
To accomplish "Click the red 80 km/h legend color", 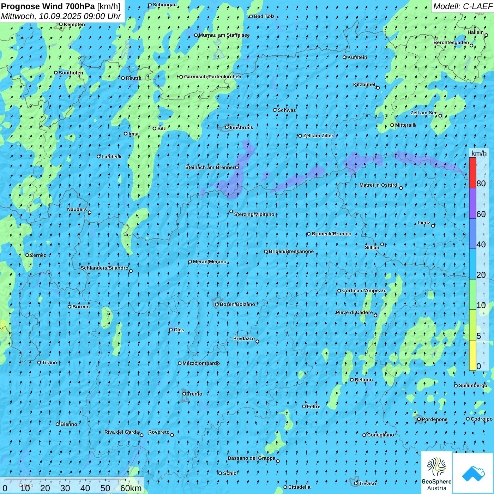I will (x=472, y=173).
